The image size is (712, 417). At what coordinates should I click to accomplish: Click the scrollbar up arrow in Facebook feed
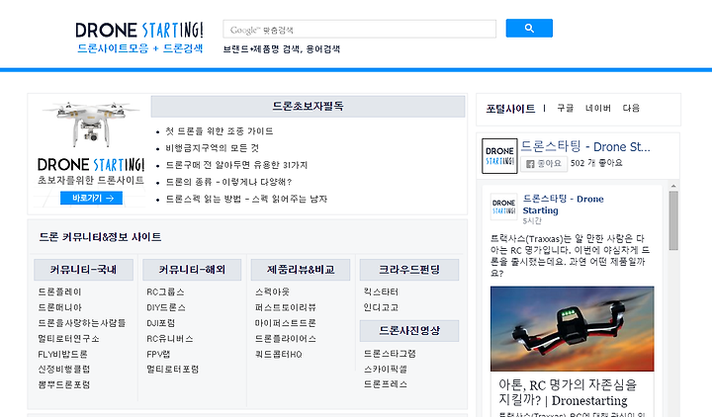673,186
